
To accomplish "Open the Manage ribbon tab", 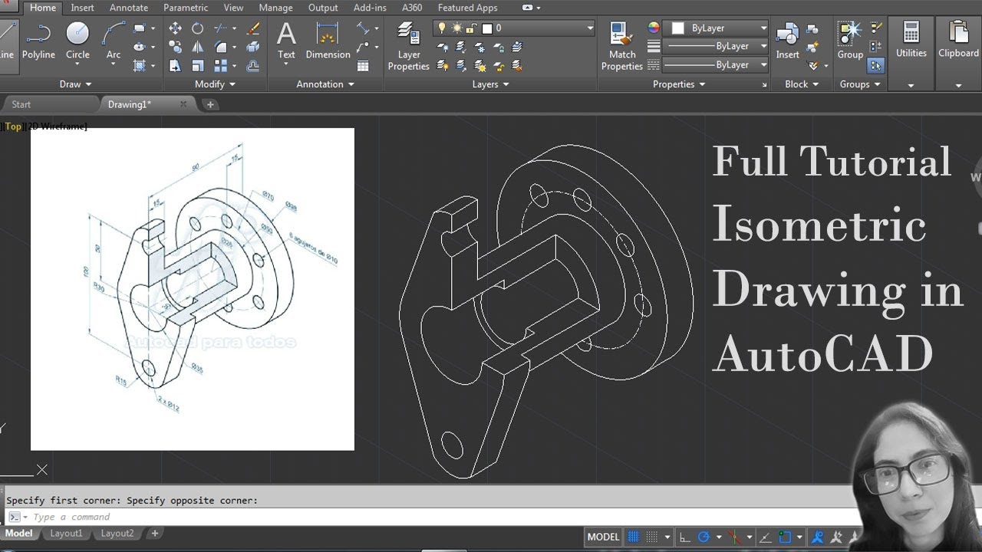I will [275, 8].
